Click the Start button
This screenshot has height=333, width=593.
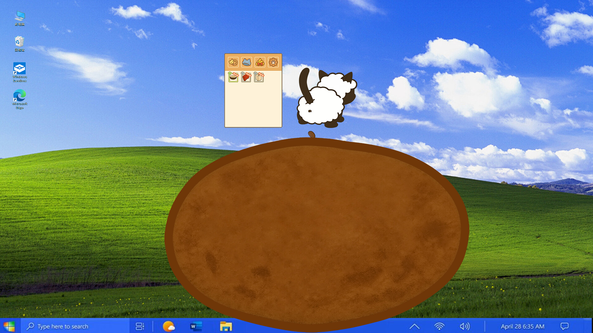(x=9, y=326)
